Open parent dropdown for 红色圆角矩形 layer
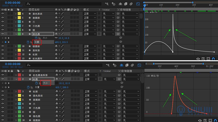Viewport: 218px width, 122px height. (130, 75)
